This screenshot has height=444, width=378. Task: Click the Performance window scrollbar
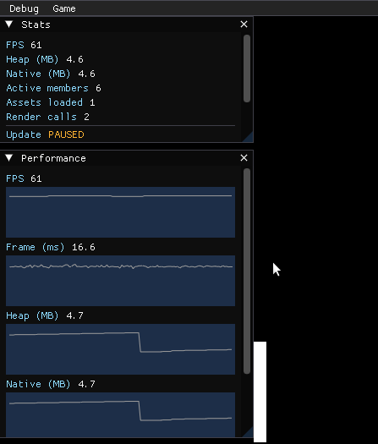point(247,271)
